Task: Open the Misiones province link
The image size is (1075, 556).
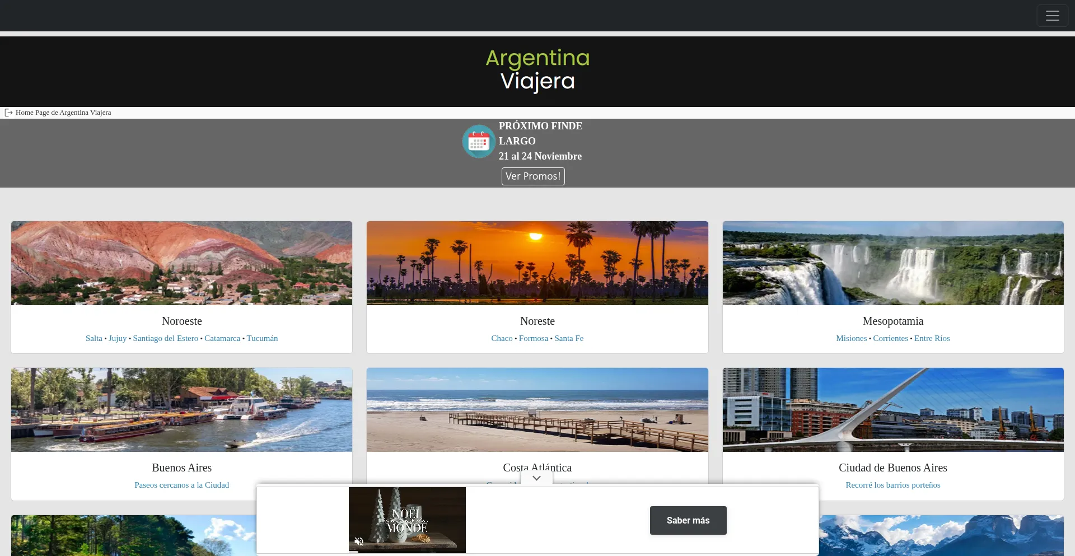Action: click(852, 338)
